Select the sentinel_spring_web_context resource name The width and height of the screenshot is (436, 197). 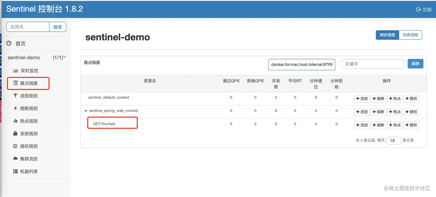coord(114,111)
